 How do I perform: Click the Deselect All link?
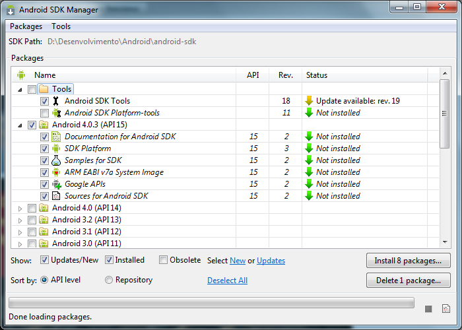(x=227, y=280)
